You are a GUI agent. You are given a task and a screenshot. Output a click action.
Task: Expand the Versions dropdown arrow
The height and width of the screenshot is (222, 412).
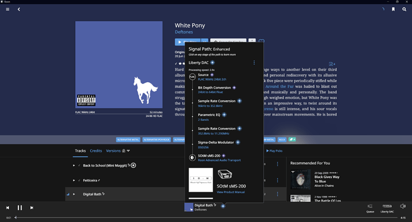[x=128, y=151]
